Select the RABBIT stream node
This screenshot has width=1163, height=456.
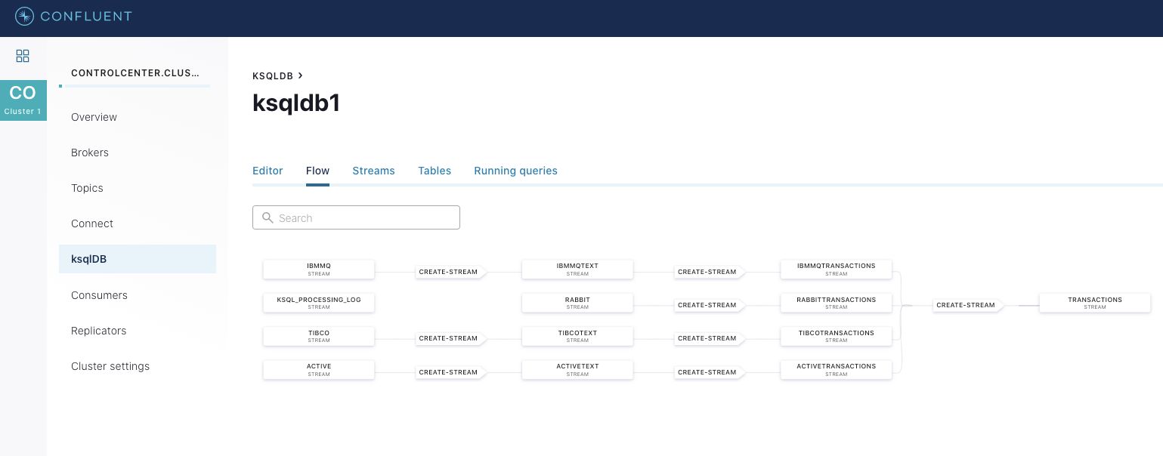(577, 303)
